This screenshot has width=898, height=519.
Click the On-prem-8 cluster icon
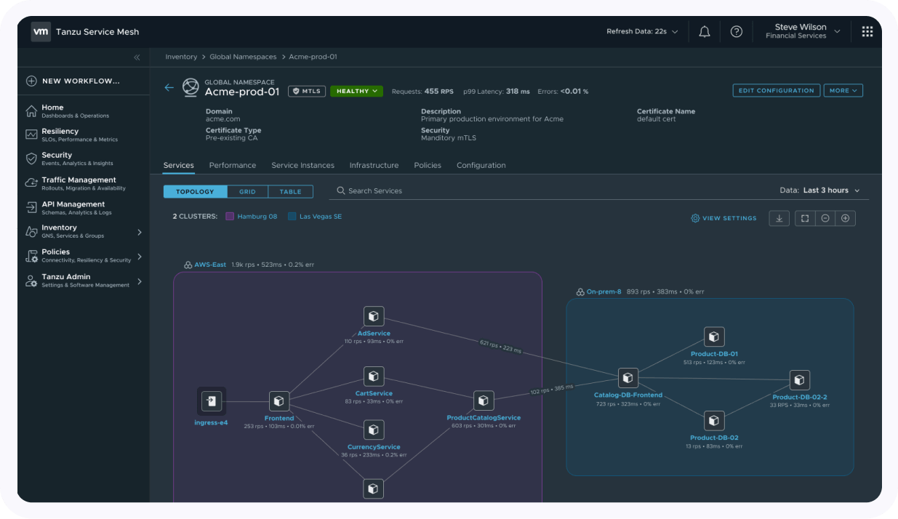point(580,292)
